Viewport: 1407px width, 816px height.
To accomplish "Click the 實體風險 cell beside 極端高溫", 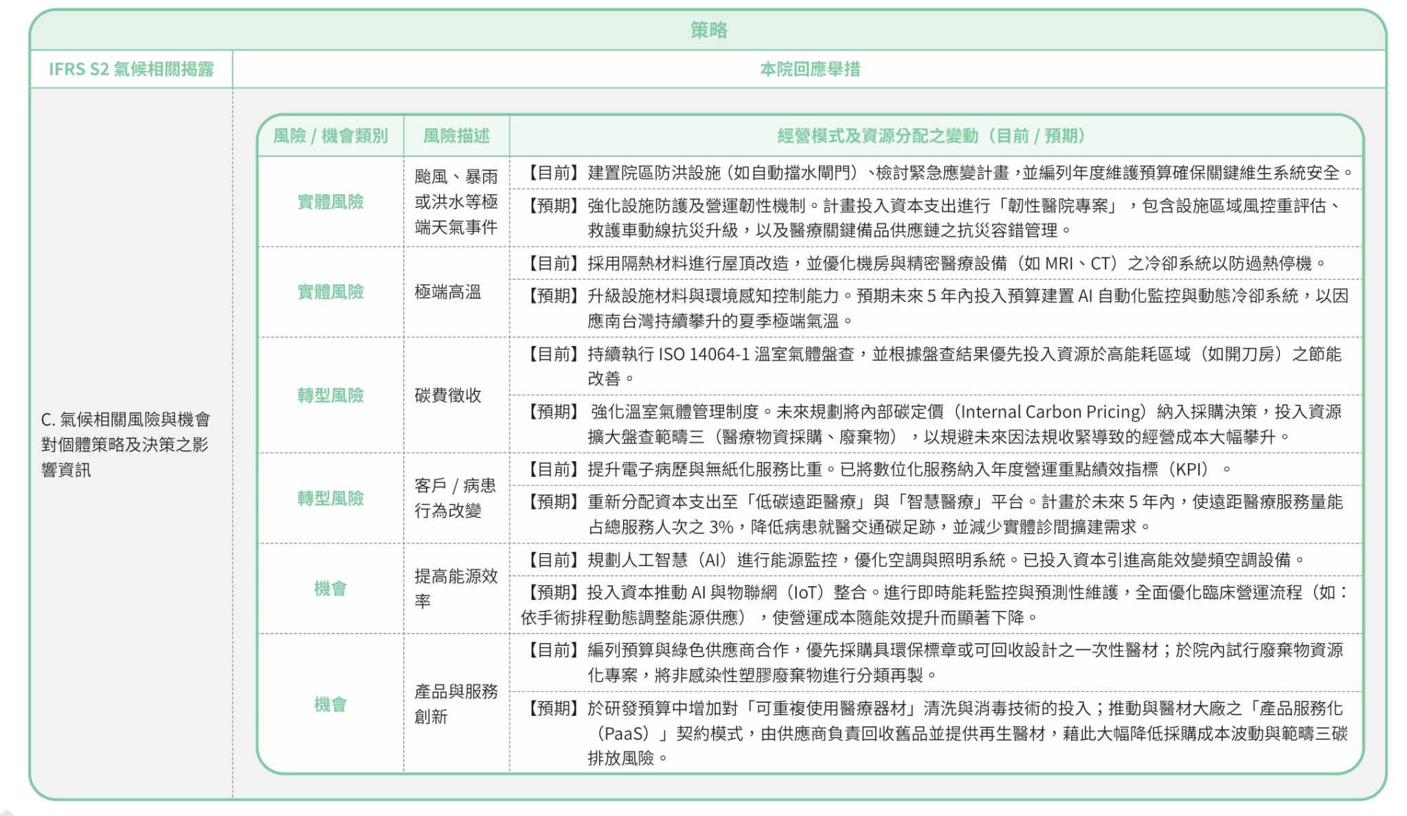I will [x=330, y=292].
